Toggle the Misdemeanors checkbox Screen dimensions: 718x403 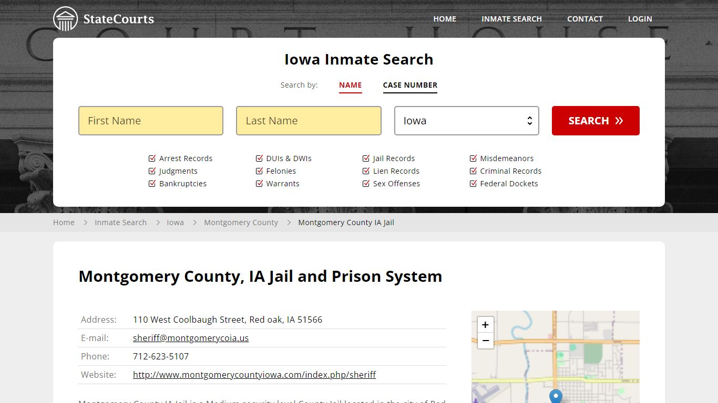(x=473, y=158)
